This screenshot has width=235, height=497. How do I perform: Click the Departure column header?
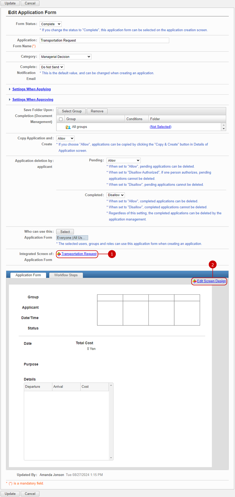[38, 387]
